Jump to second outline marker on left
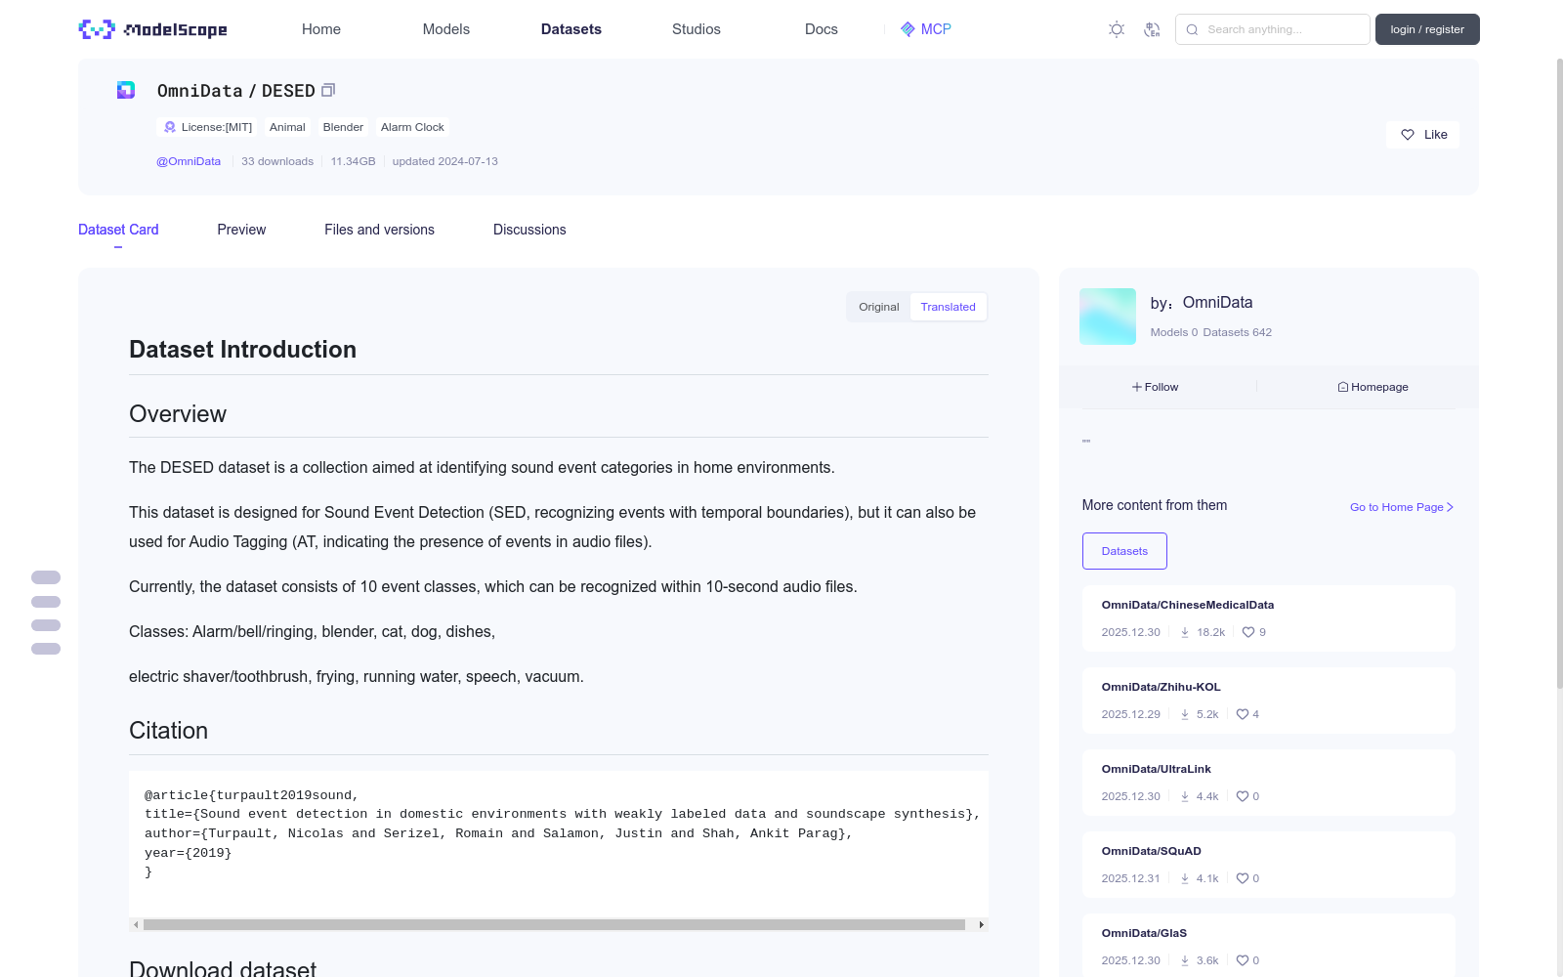This screenshot has width=1563, height=977. coord(46,602)
